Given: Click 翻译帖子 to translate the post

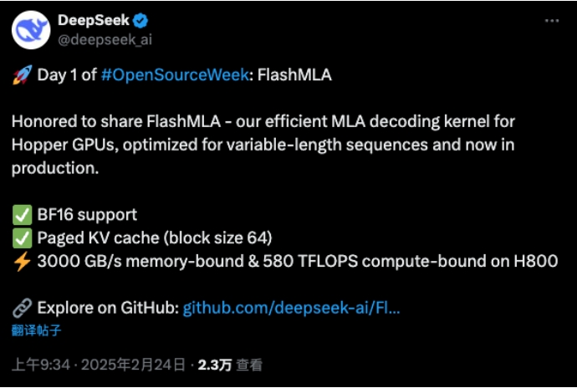Looking at the screenshot, I should (36, 329).
